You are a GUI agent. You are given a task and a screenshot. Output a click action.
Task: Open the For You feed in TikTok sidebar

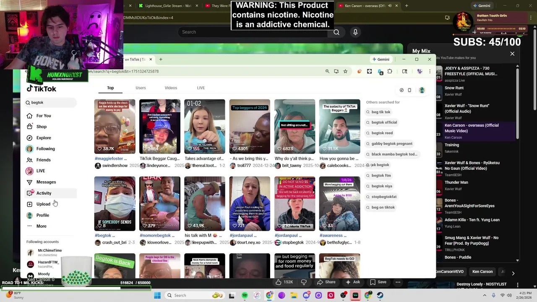(44, 116)
